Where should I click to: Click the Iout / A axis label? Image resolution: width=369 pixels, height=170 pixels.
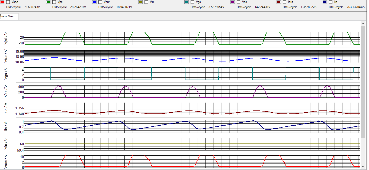[6, 109]
